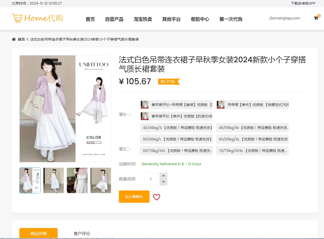Click the quantity input field
324x239 pixels.
point(151,179)
